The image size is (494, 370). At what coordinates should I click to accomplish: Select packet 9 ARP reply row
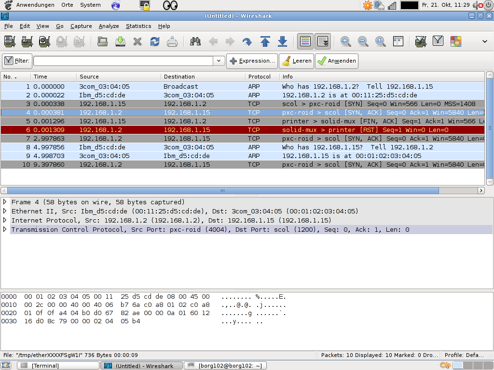pos(243,156)
